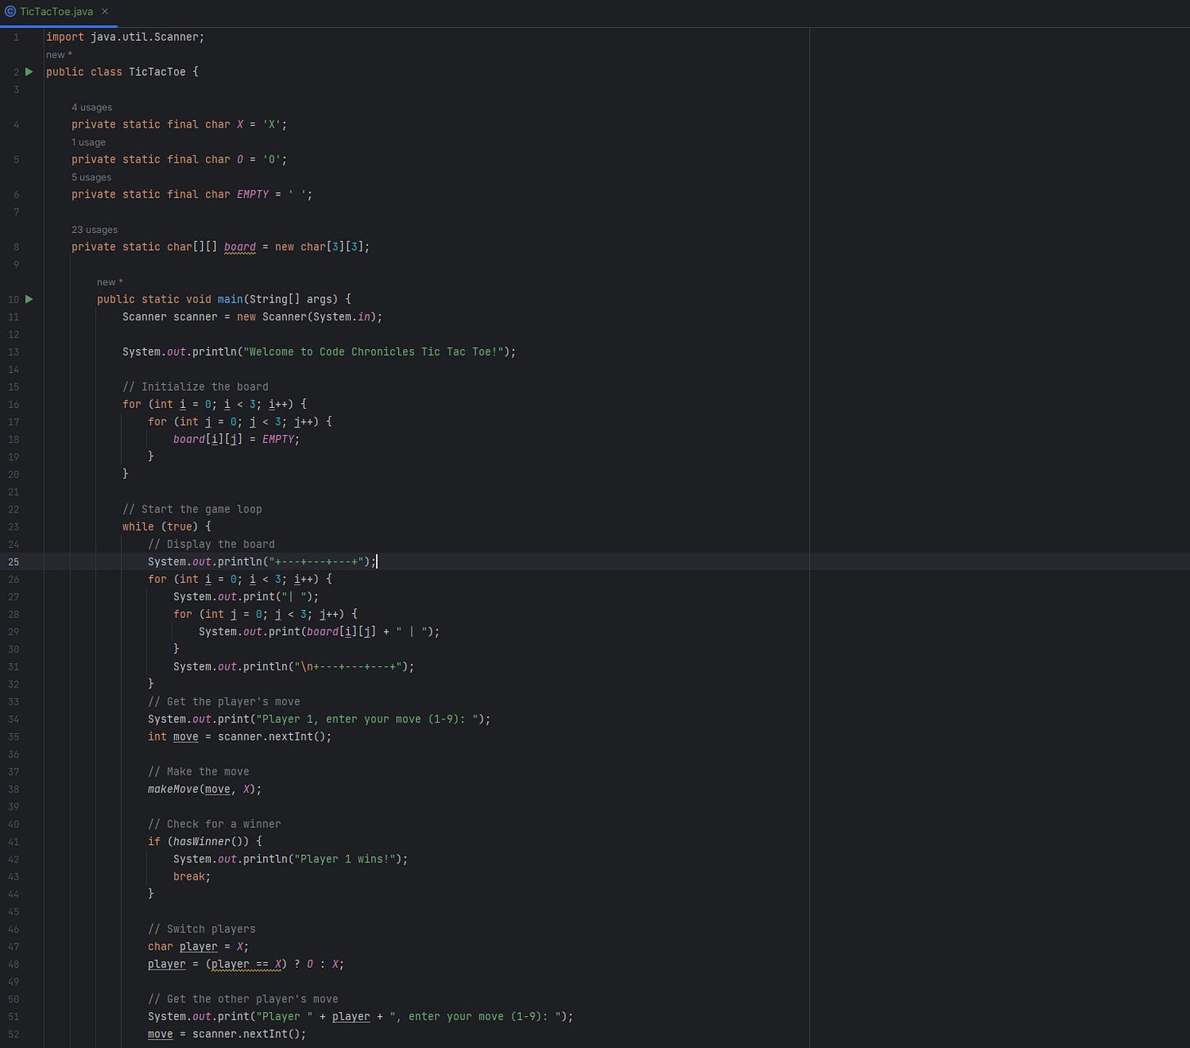Image resolution: width=1190 pixels, height=1048 pixels.
Task: Open the '23 usages' hint above board field
Action: pyautogui.click(x=95, y=230)
